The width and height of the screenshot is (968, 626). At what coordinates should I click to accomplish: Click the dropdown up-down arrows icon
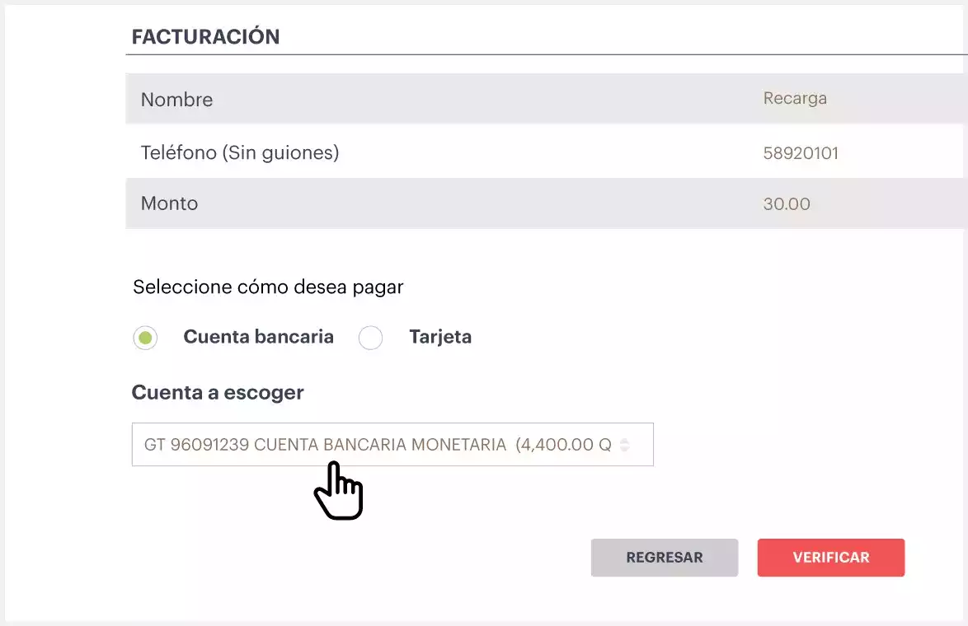tap(624, 445)
